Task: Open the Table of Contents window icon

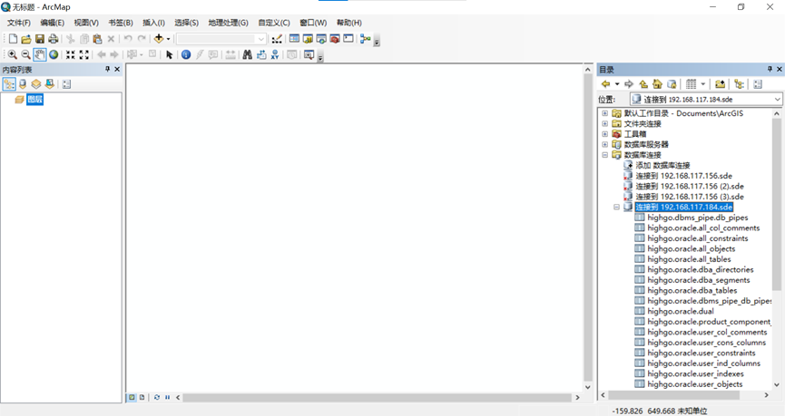Action: coord(294,39)
